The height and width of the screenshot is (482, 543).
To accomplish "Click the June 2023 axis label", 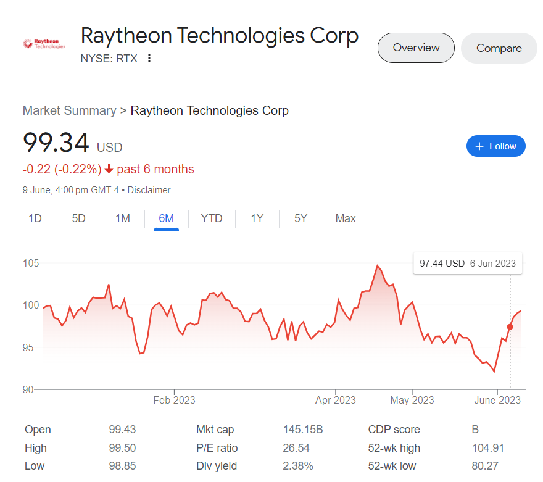I will coord(497,401).
